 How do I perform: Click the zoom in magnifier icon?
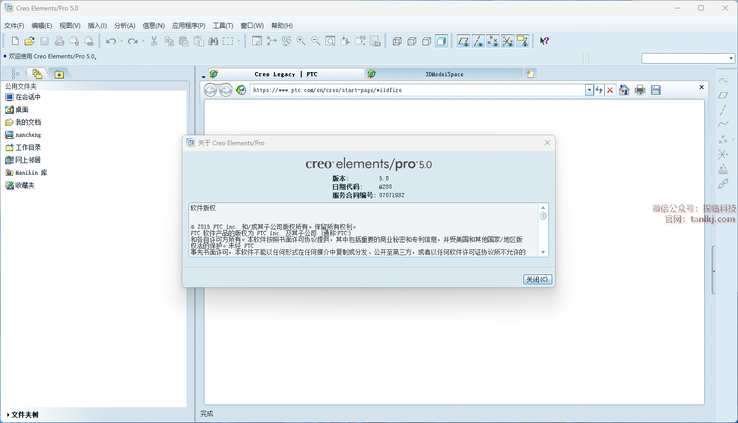click(301, 41)
